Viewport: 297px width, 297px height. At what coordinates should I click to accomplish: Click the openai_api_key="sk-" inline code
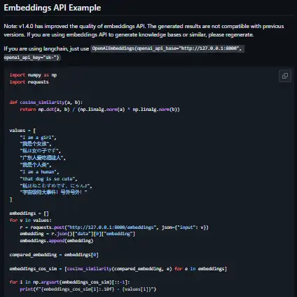(32, 58)
